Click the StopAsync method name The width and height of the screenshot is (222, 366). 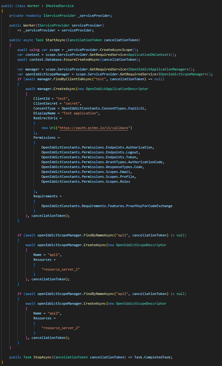click(40, 357)
